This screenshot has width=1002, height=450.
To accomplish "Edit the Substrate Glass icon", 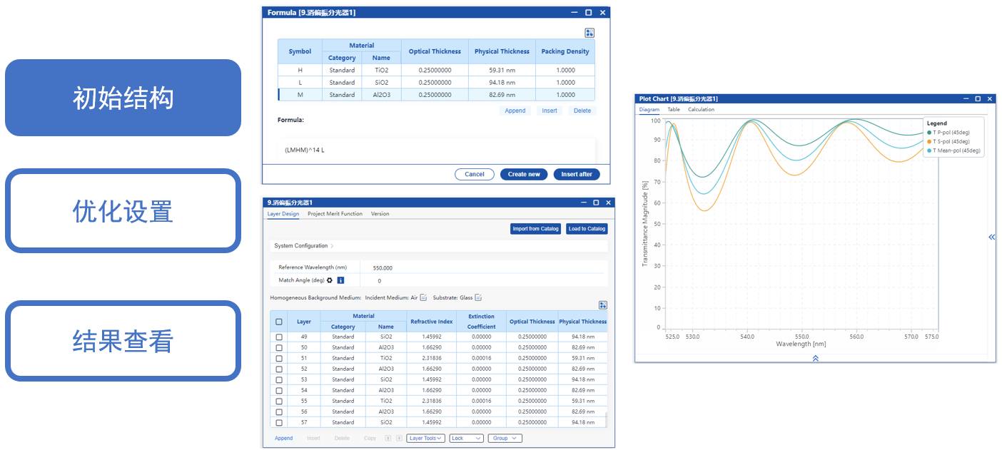I will click(478, 297).
